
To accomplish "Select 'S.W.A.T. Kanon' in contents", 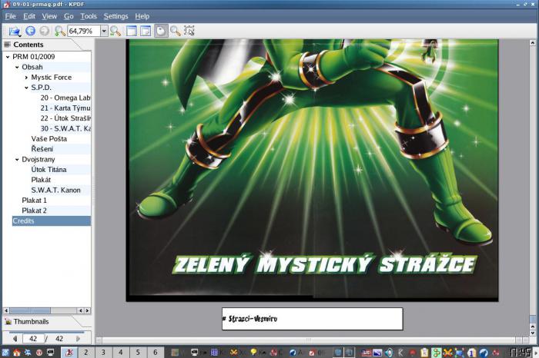I will click(x=55, y=190).
